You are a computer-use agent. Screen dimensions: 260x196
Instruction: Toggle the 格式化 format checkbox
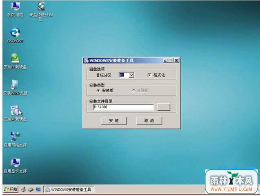coord(149,75)
